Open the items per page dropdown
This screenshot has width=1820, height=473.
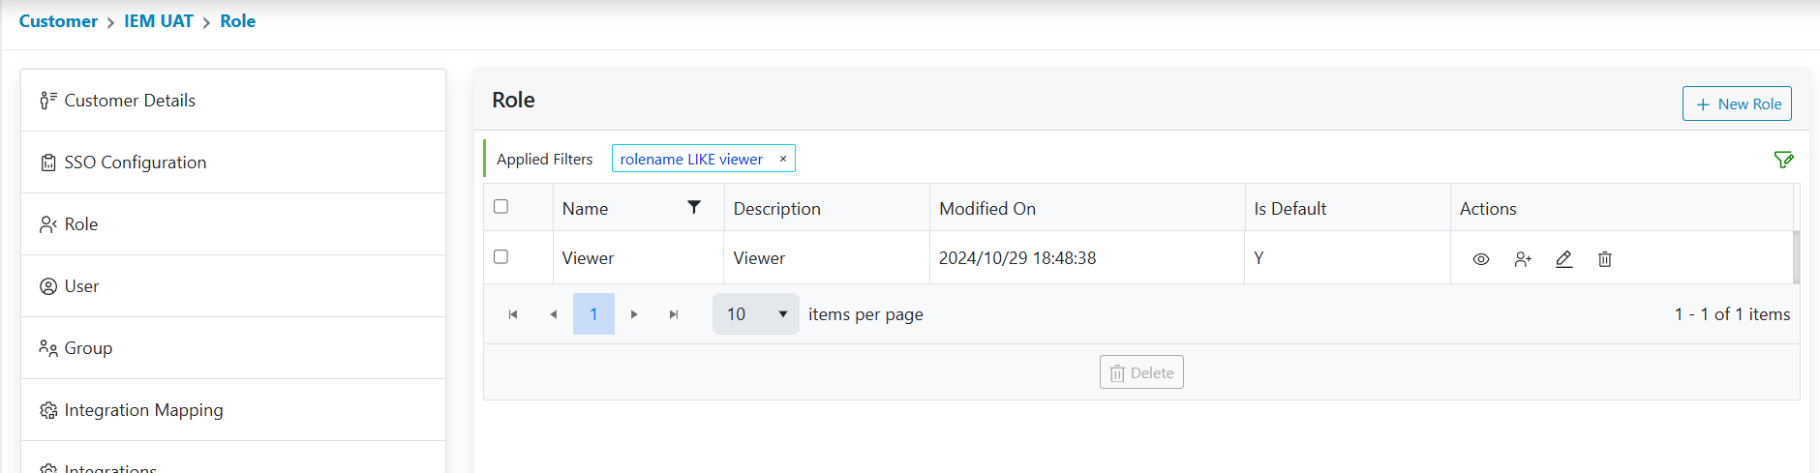click(x=755, y=314)
